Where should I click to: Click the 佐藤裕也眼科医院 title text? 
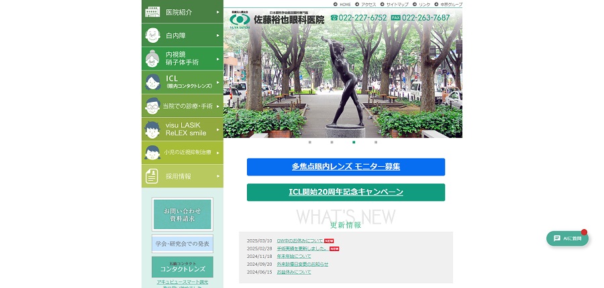point(289,20)
